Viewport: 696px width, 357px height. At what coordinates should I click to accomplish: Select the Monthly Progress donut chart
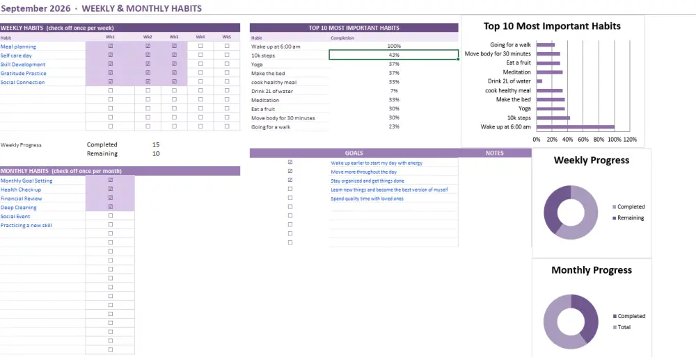click(571, 322)
